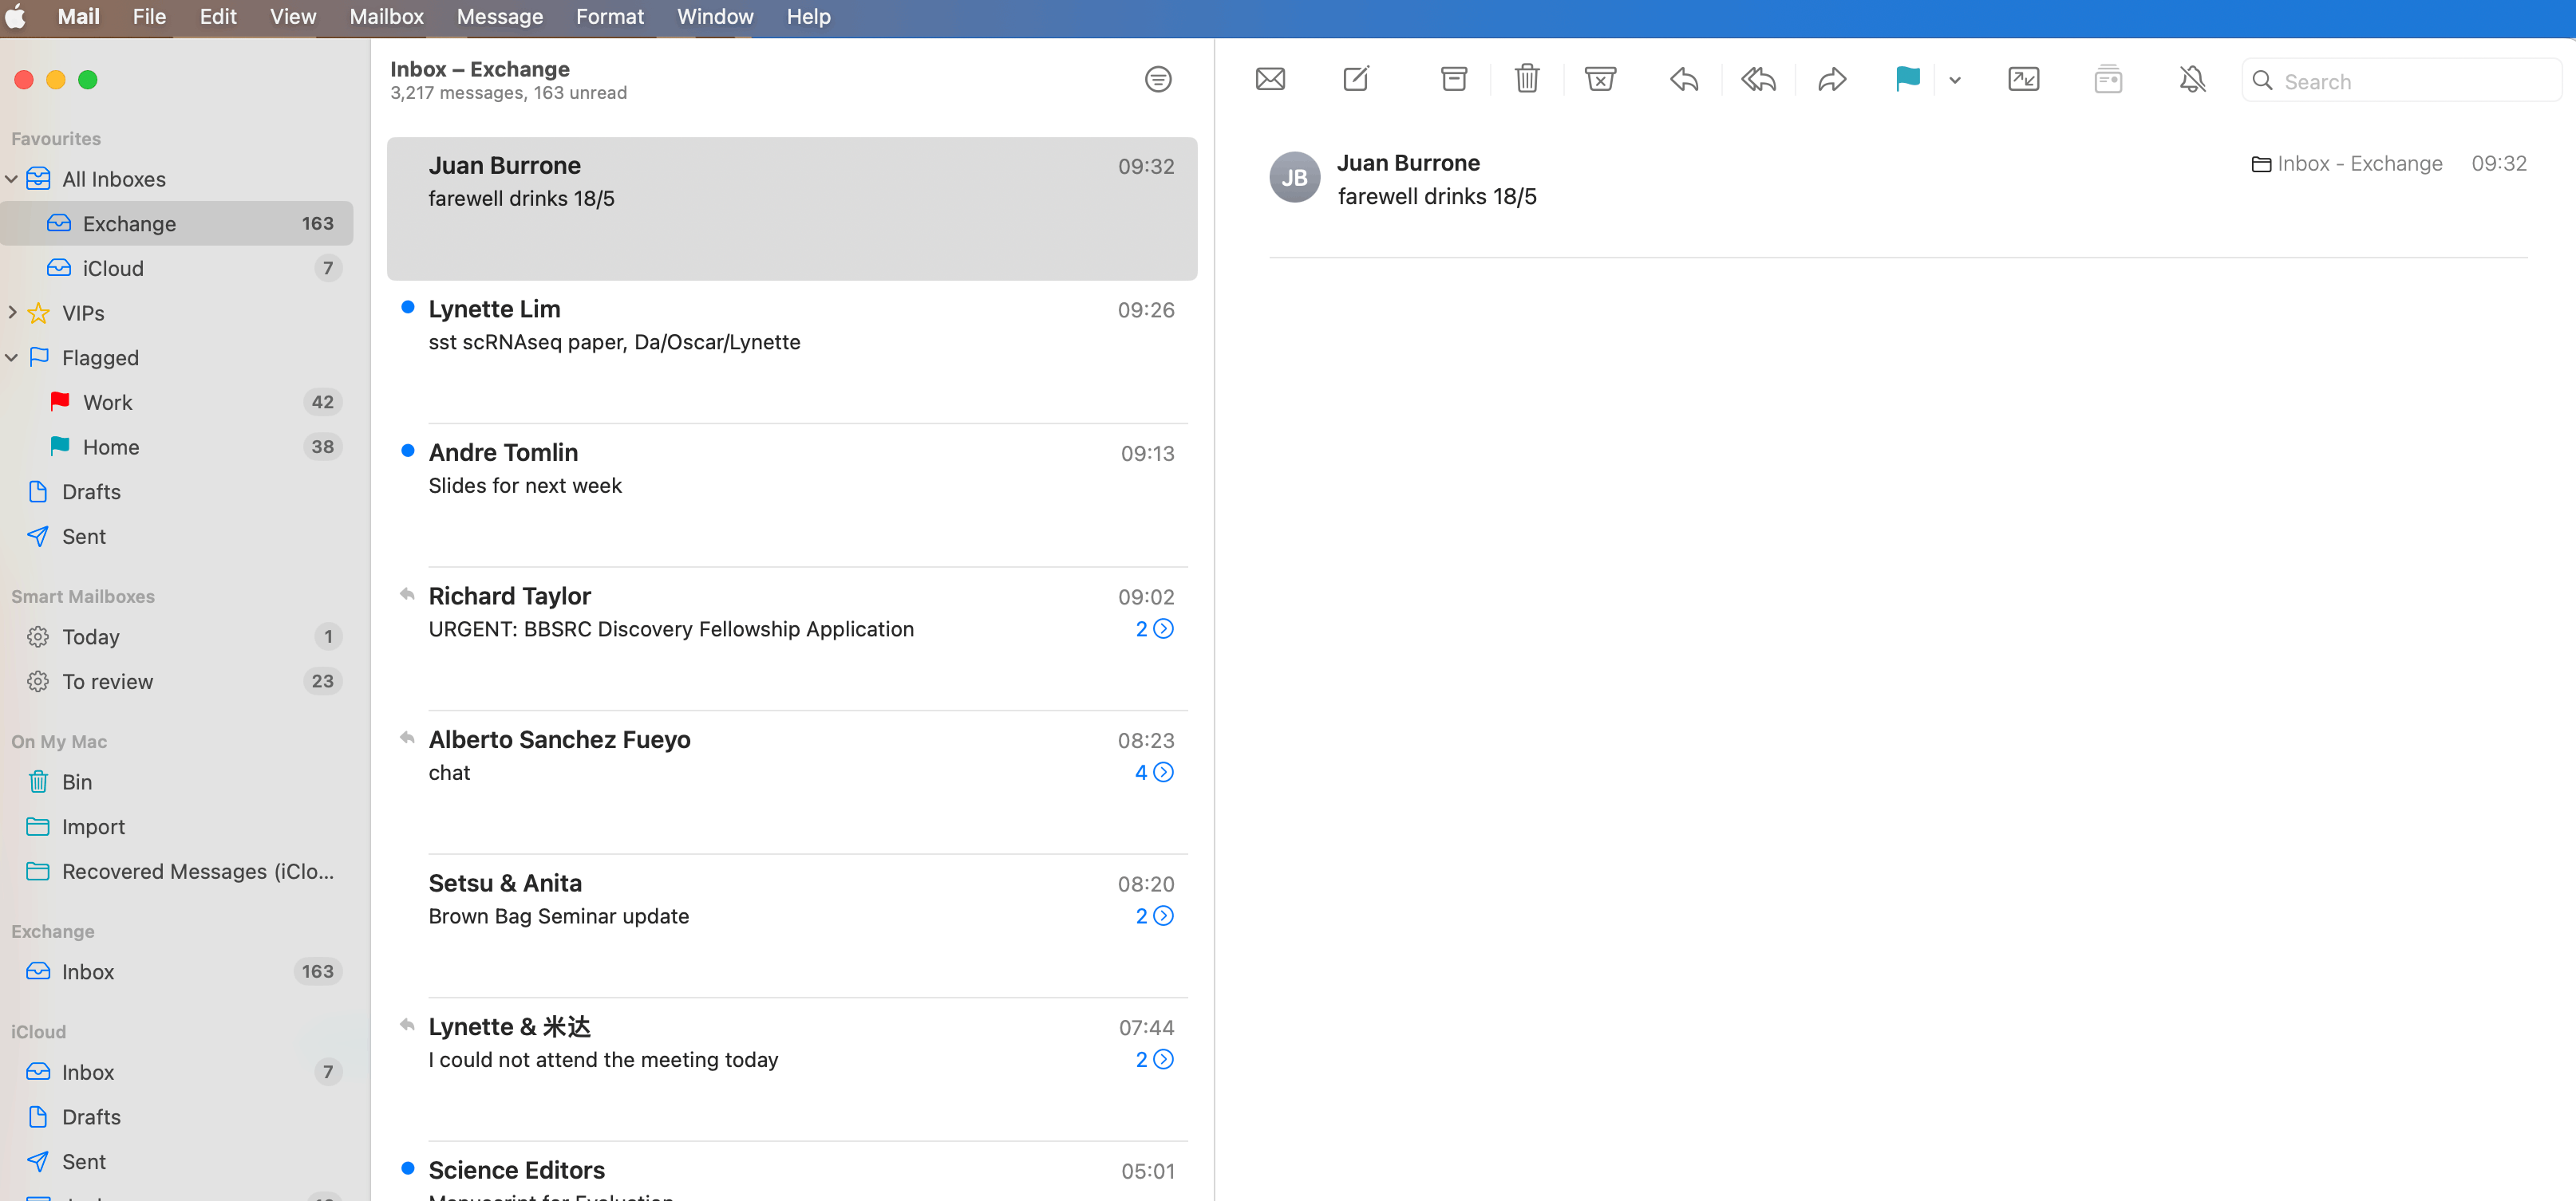This screenshot has width=2576, height=1201.
Task: Open the Apple menu
Action: [17, 17]
